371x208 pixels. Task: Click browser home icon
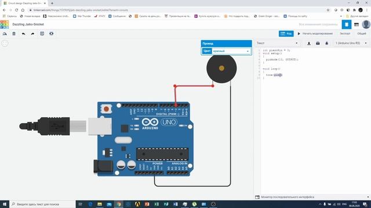click(x=23, y=10)
